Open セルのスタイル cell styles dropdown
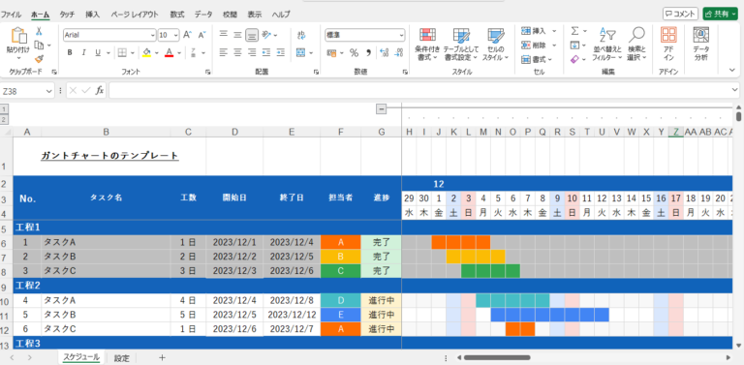The width and height of the screenshot is (744, 365). coord(495,45)
